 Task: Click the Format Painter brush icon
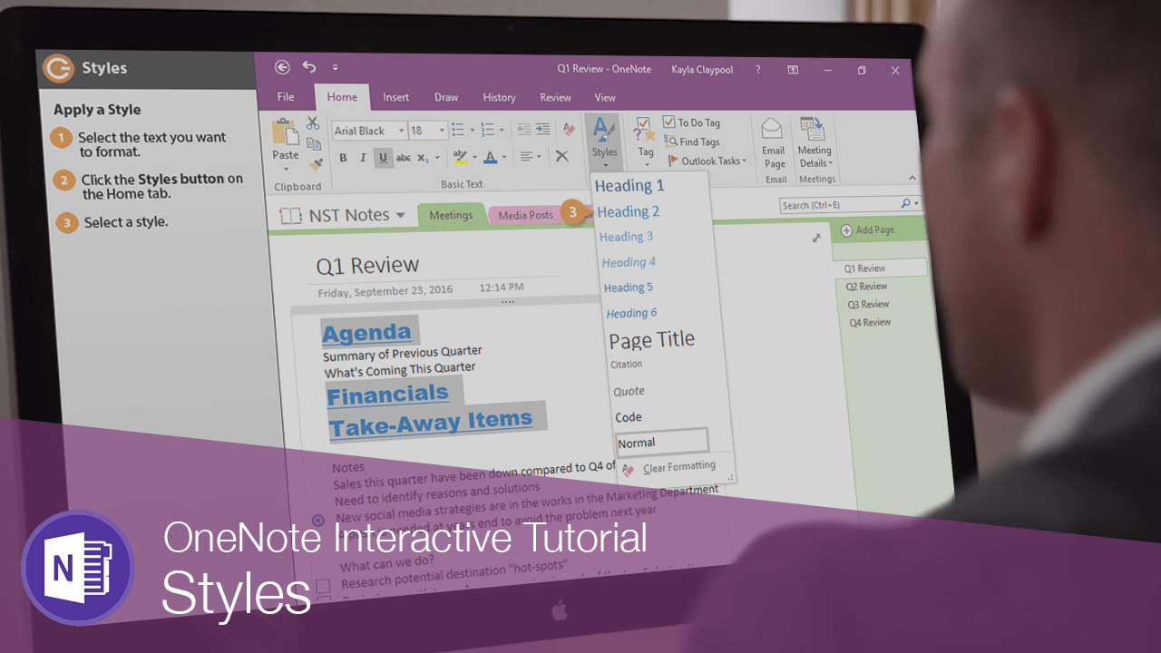point(316,164)
